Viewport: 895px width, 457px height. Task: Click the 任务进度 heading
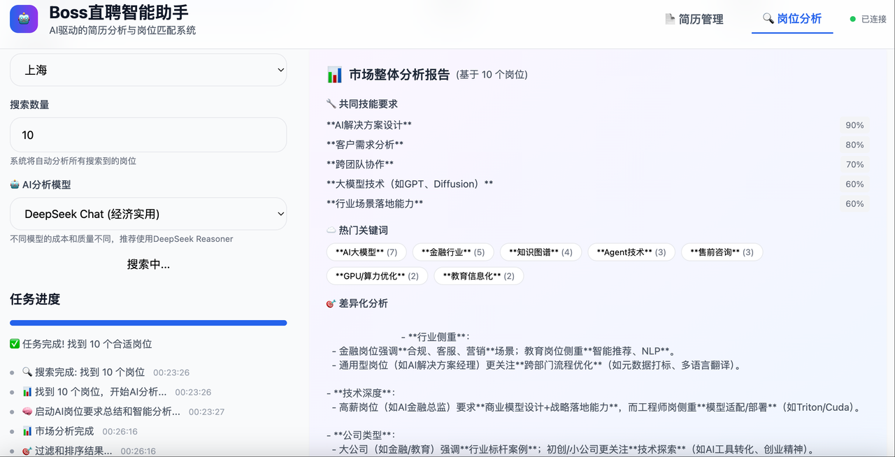pyautogui.click(x=35, y=299)
